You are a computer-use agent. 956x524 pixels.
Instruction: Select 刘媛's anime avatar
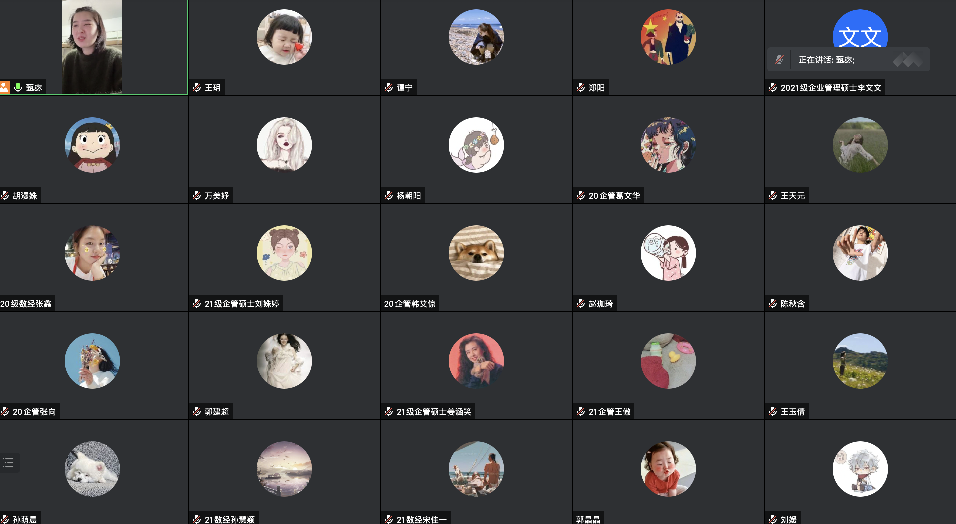click(x=860, y=469)
